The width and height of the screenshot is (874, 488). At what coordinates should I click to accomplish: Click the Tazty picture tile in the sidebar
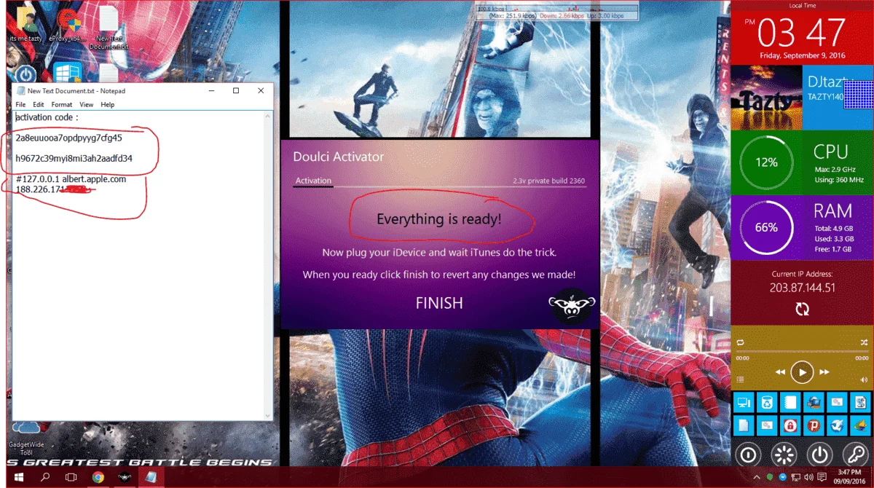point(765,98)
